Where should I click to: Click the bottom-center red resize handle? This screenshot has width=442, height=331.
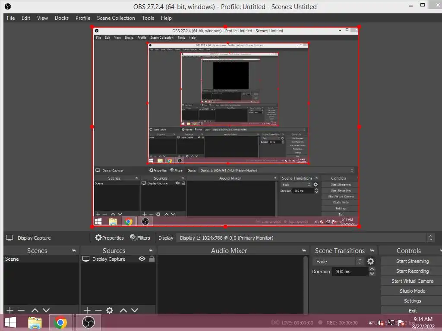pyautogui.click(x=225, y=227)
